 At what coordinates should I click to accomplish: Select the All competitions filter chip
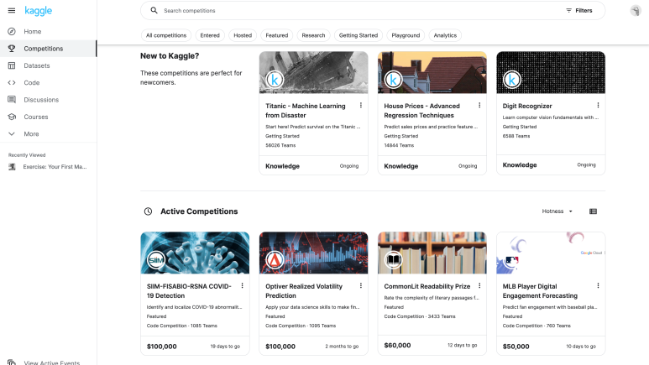[x=166, y=35]
